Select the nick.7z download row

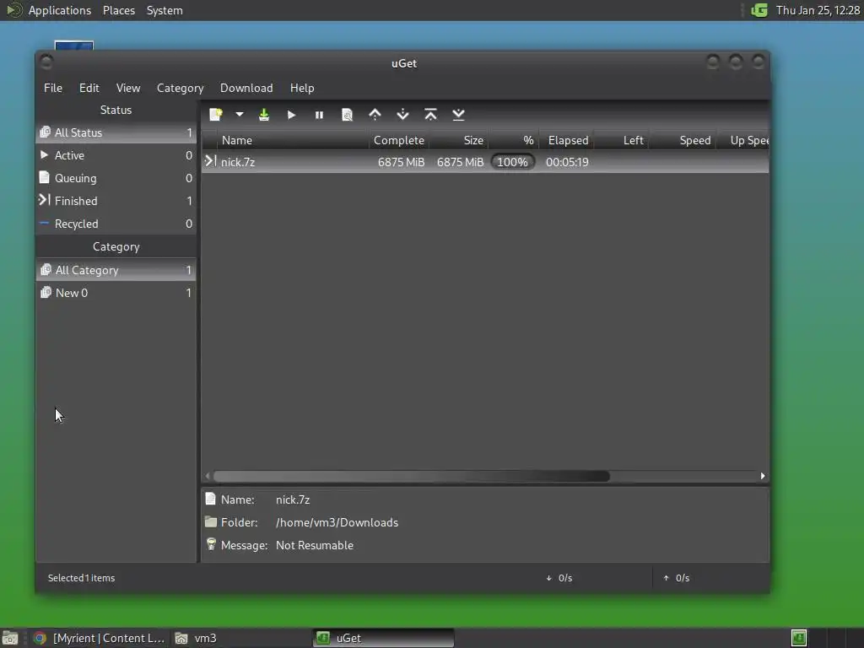tap(485, 162)
